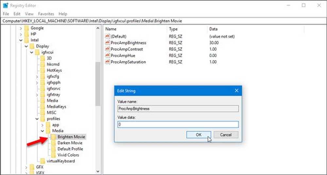
Task: Sort values by the Type column header
Action: 173,29
